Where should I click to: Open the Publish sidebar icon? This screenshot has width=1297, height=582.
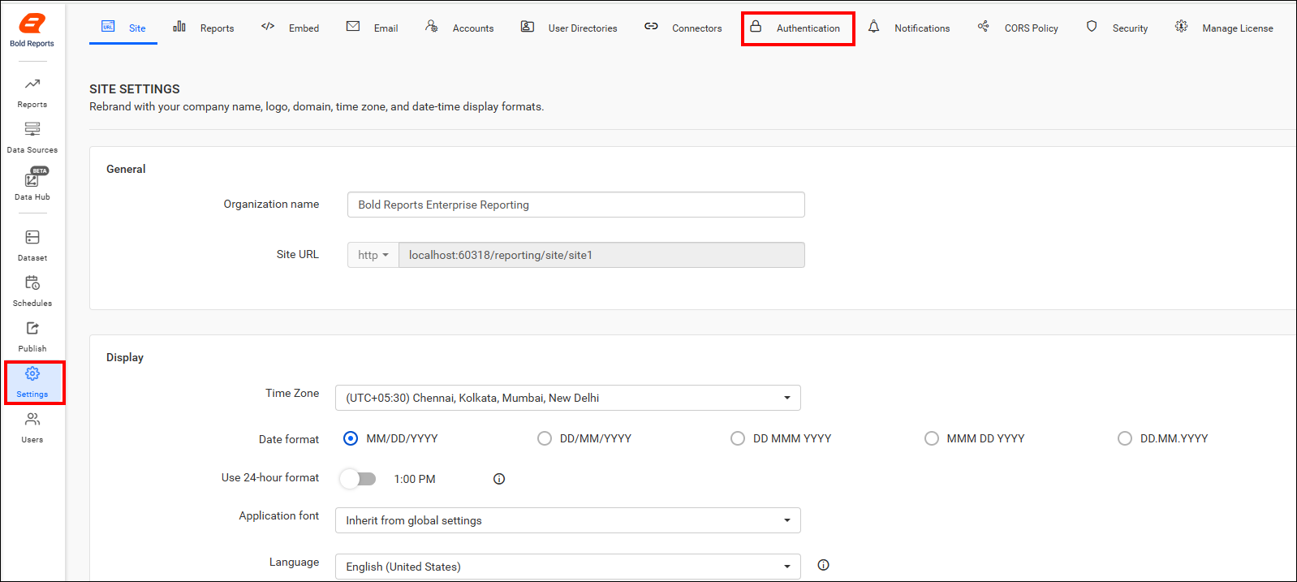[x=32, y=328]
